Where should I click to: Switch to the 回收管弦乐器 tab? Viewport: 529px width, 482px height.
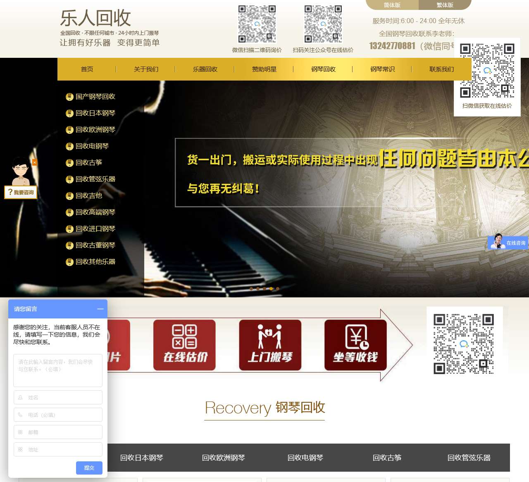469,458
